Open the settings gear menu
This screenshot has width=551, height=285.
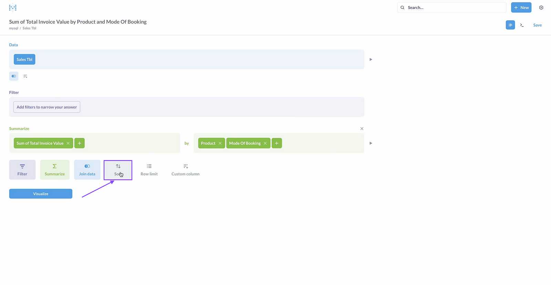click(x=541, y=8)
